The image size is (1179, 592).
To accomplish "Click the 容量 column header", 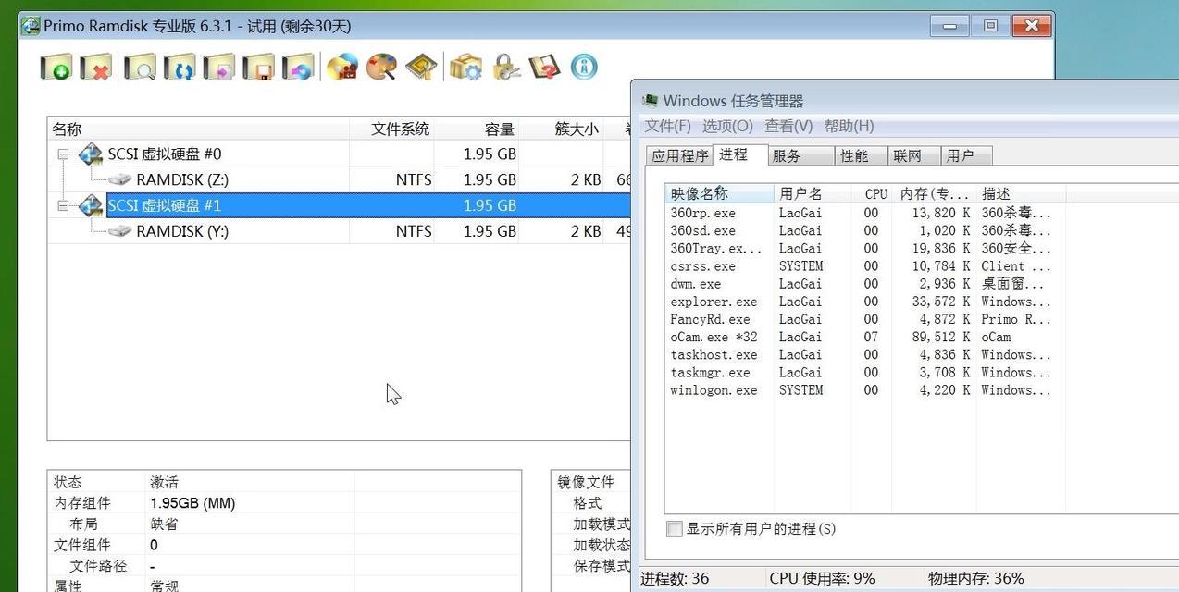I will 477,129.
